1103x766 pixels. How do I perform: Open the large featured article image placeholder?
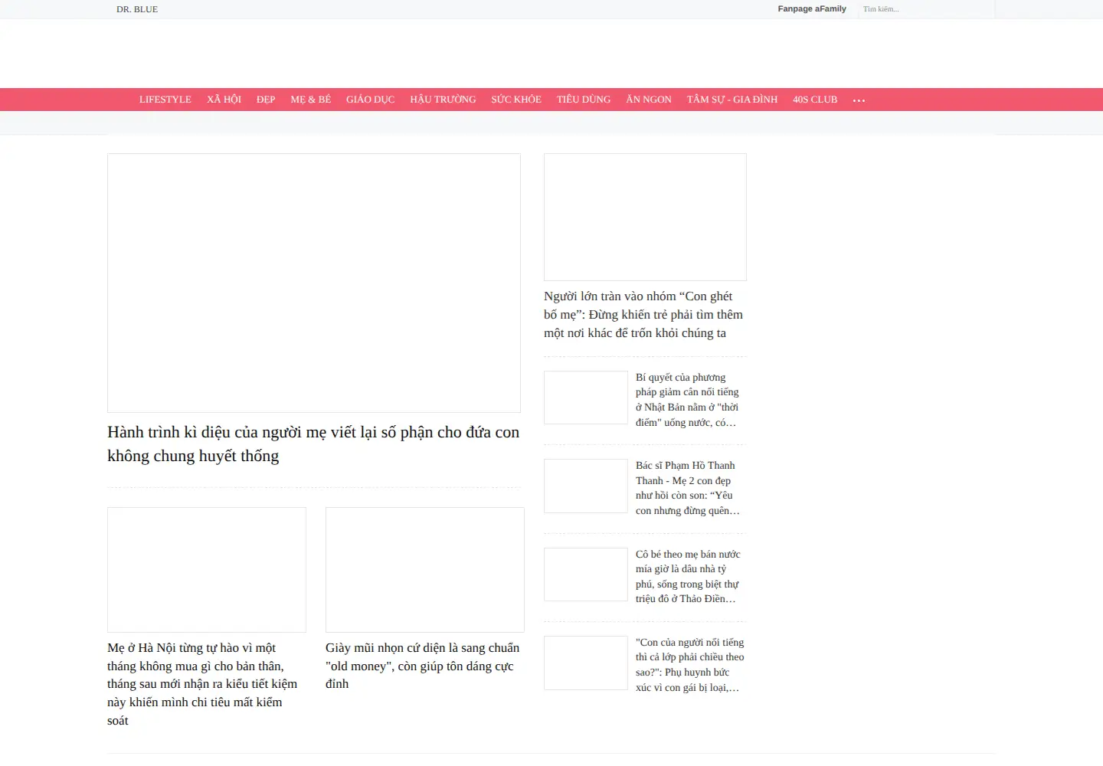coord(314,283)
